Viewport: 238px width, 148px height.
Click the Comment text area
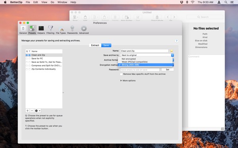tap(206, 91)
